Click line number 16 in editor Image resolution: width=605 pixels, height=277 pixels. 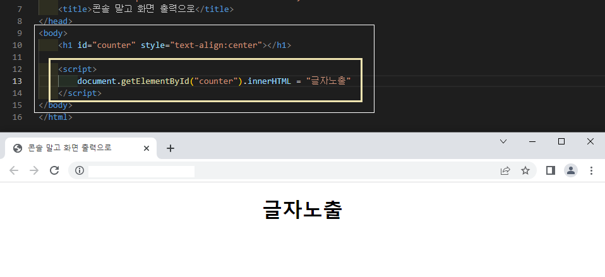[17, 117]
